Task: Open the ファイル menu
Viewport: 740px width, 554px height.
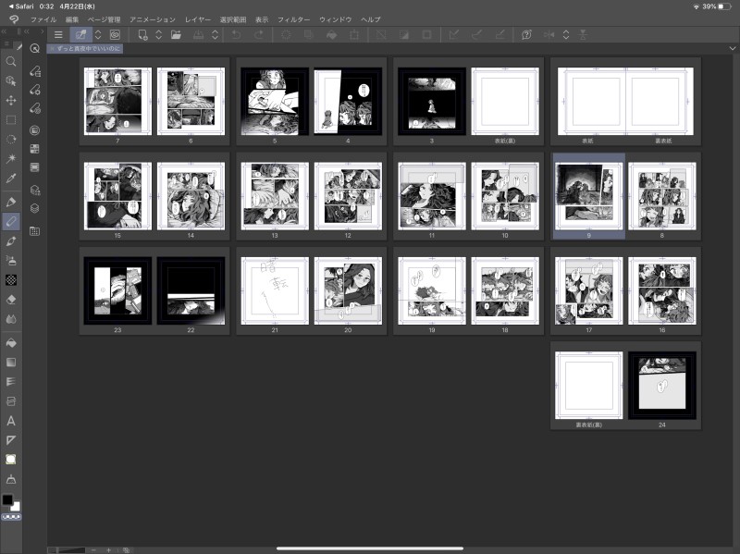Action: point(43,19)
